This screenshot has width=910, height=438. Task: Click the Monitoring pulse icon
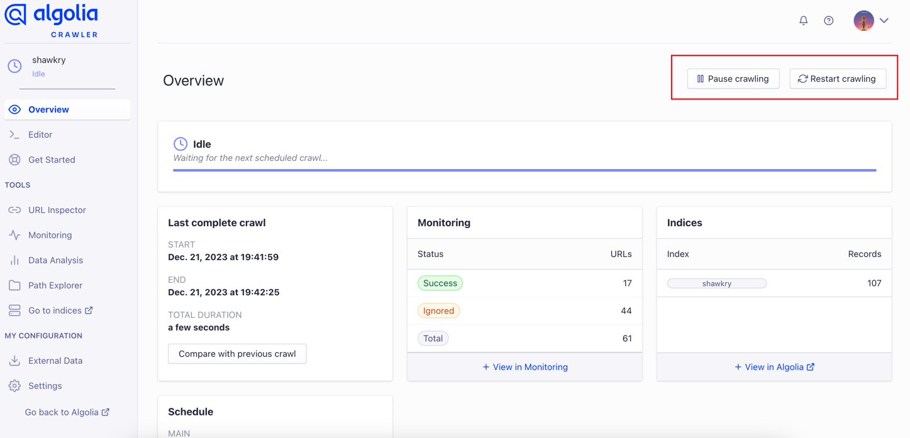(14, 235)
